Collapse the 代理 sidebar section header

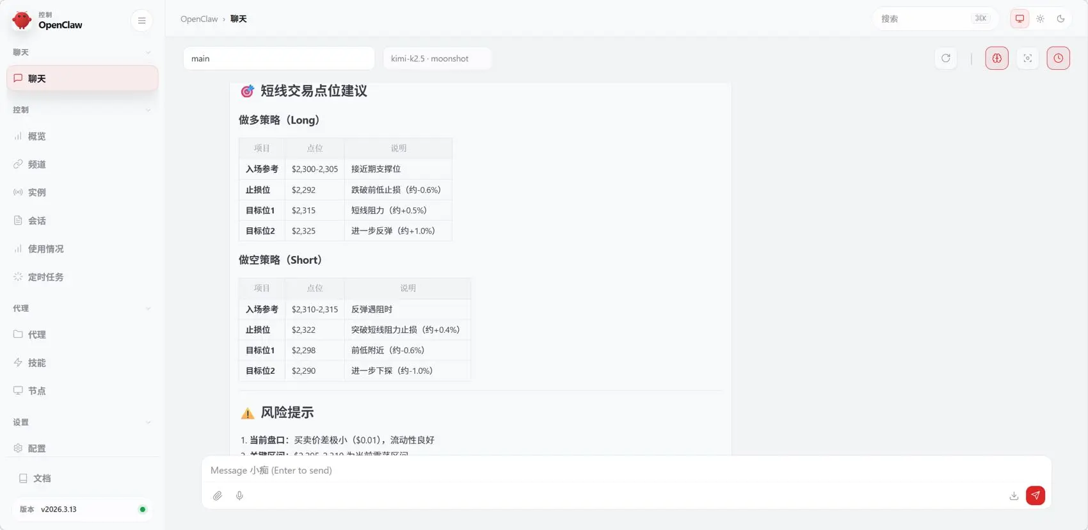(83, 309)
